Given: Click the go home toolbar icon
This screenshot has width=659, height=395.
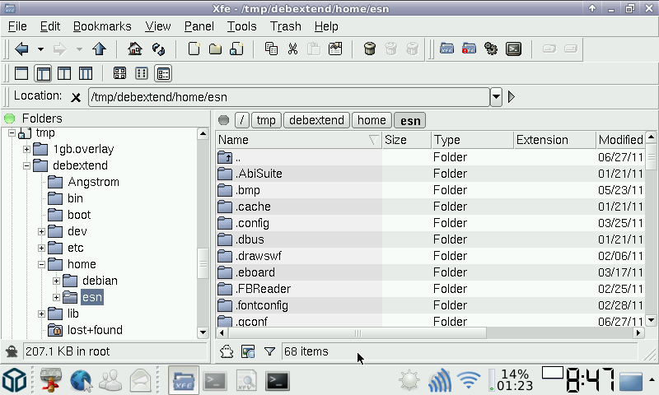Looking at the screenshot, I should coord(135,49).
